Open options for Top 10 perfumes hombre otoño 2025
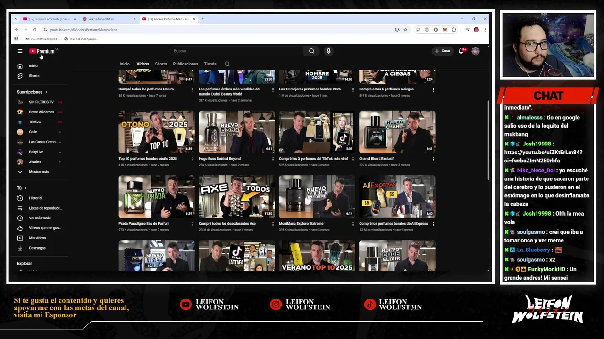Image resolution: width=604 pixels, height=339 pixels. click(x=193, y=159)
